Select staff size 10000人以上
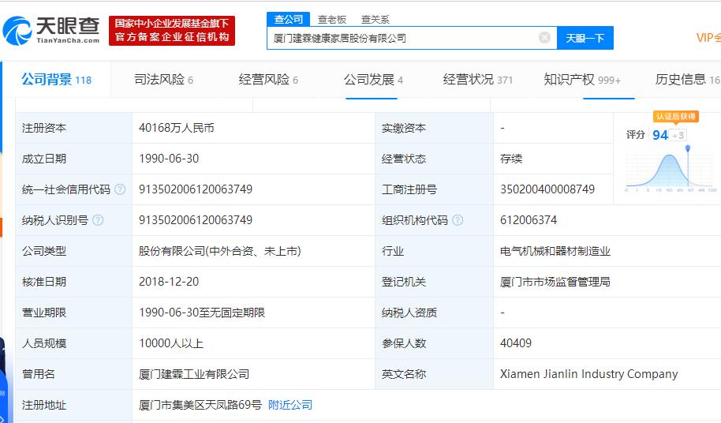 [171, 343]
